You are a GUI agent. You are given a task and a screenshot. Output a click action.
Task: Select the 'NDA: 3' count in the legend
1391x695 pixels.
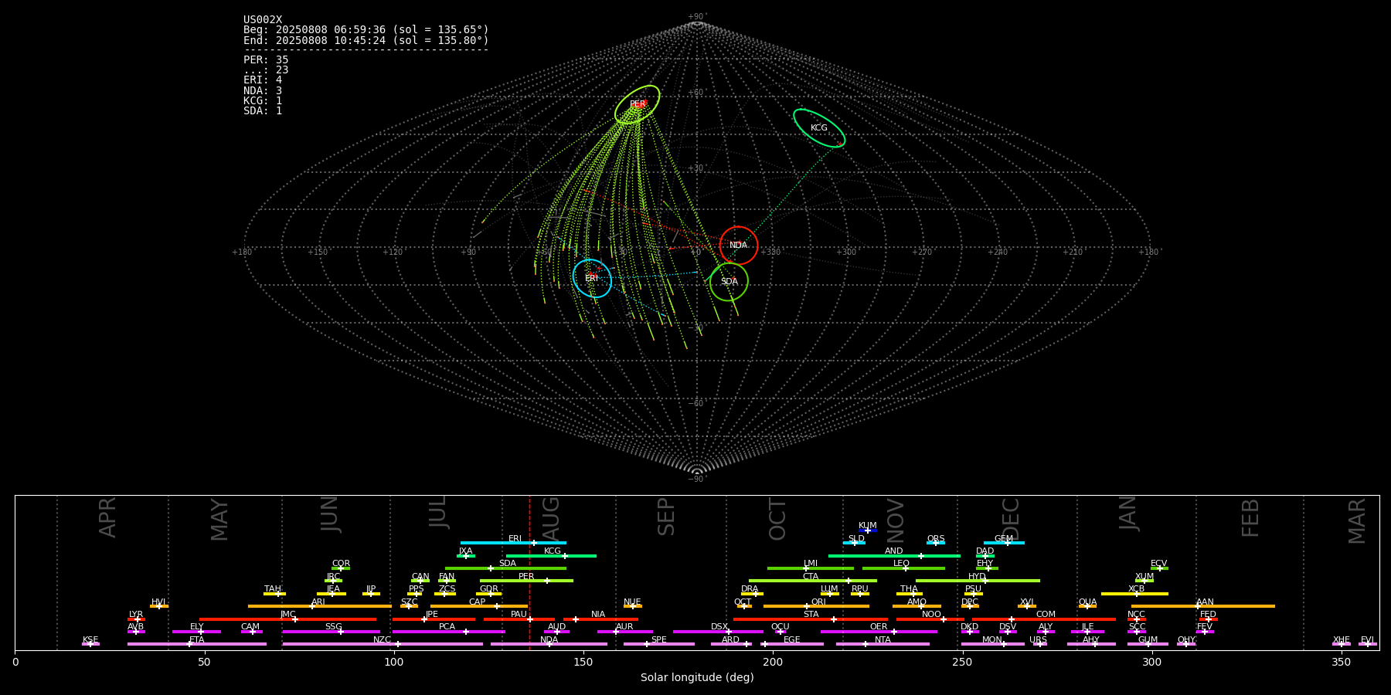[263, 91]
